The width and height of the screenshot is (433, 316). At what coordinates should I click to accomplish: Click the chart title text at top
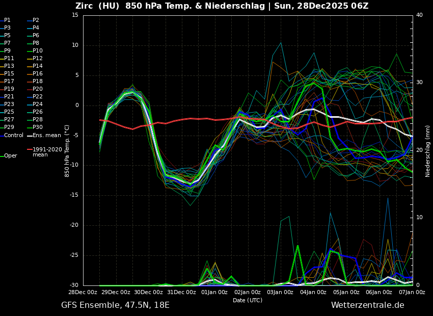pos(222,6)
